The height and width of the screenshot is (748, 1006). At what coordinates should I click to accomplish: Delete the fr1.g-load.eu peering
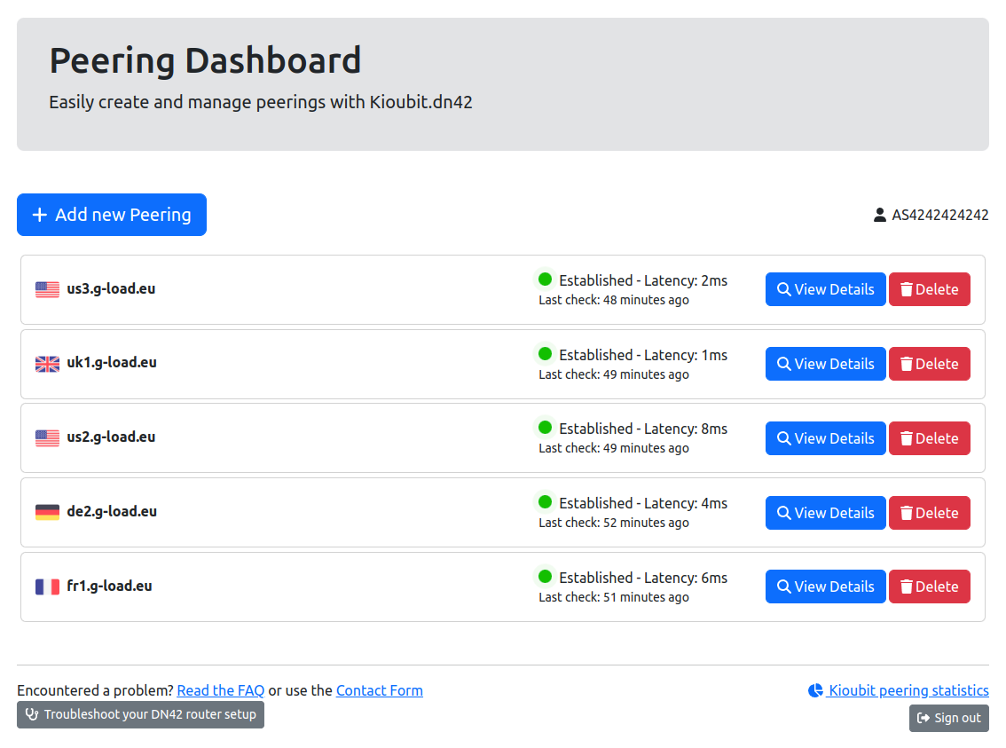click(929, 587)
